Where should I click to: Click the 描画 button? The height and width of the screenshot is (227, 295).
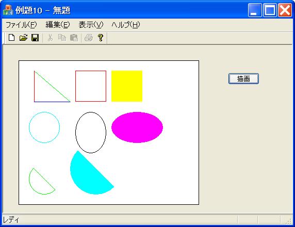tap(243, 79)
